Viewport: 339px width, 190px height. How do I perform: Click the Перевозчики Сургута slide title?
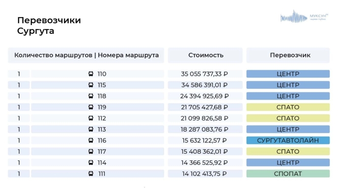(49, 26)
